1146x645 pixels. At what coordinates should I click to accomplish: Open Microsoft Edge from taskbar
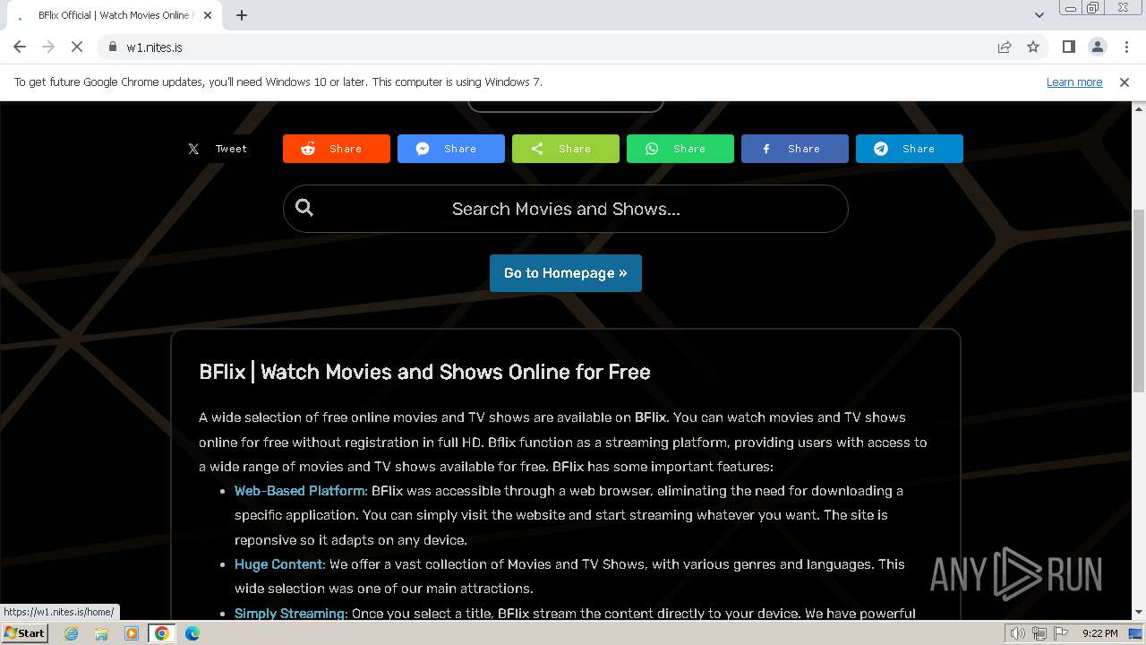point(192,633)
